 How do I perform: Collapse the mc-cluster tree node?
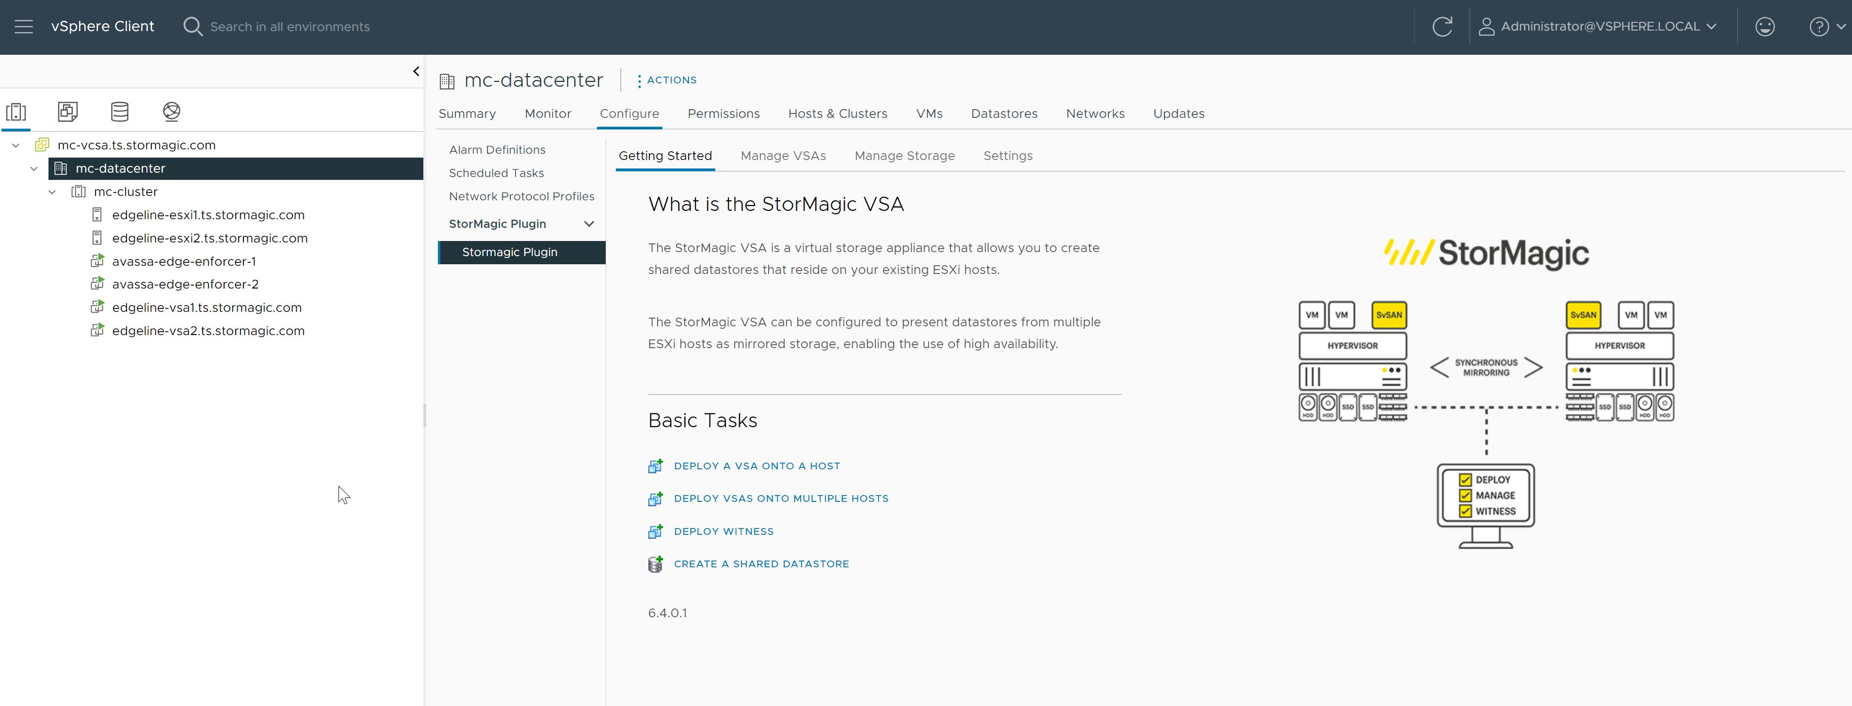[x=52, y=192]
